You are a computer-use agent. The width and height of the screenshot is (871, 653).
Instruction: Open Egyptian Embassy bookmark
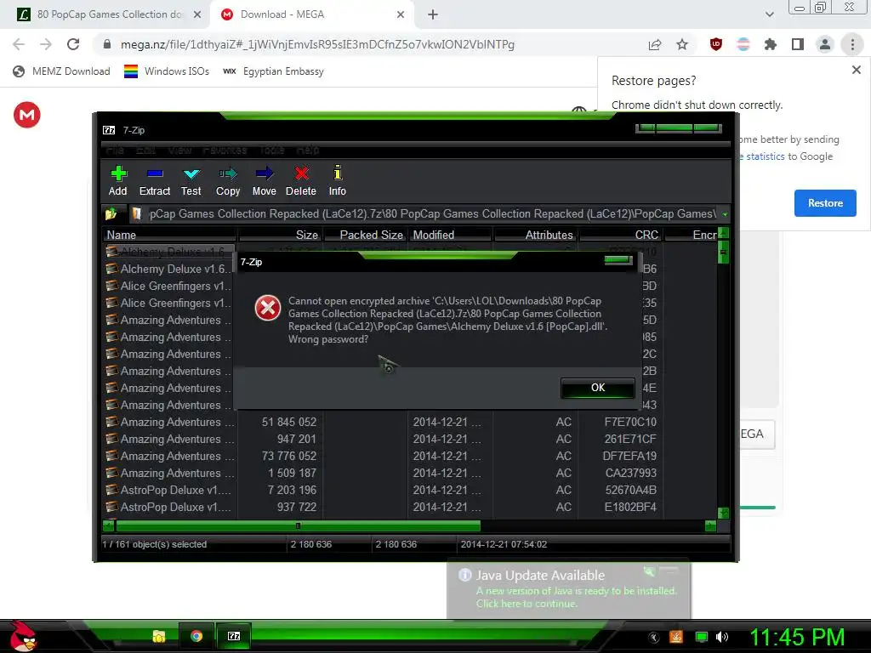(273, 71)
